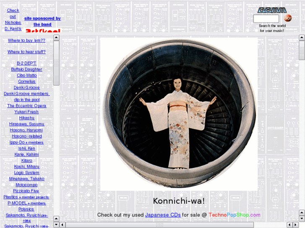Select the Karie, Kahimi link
The image size is (305, 228).
pyautogui.click(x=27, y=154)
